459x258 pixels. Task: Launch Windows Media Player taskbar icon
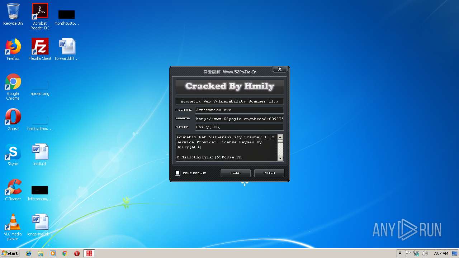point(53,253)
